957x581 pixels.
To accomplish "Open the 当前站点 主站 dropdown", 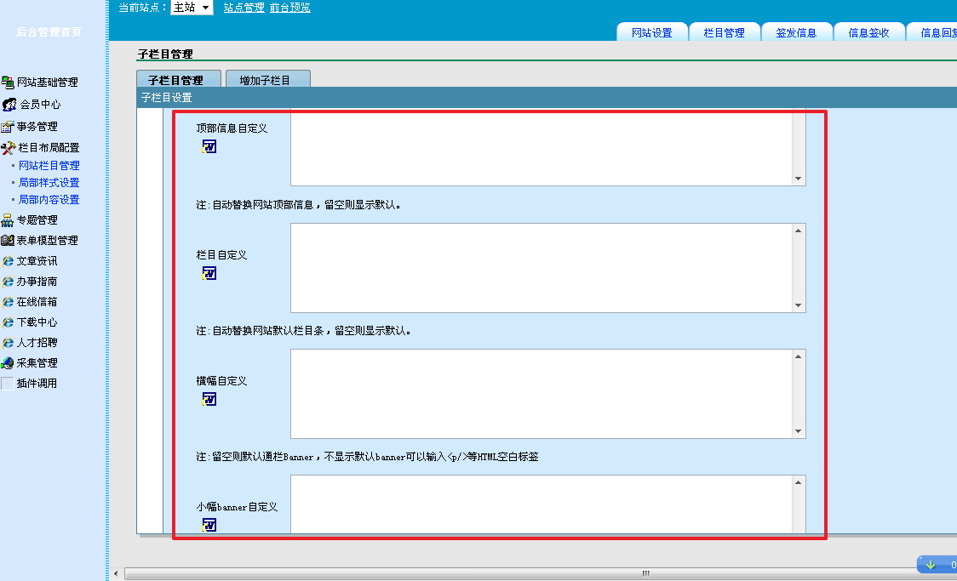I will (x=192, y=8).
